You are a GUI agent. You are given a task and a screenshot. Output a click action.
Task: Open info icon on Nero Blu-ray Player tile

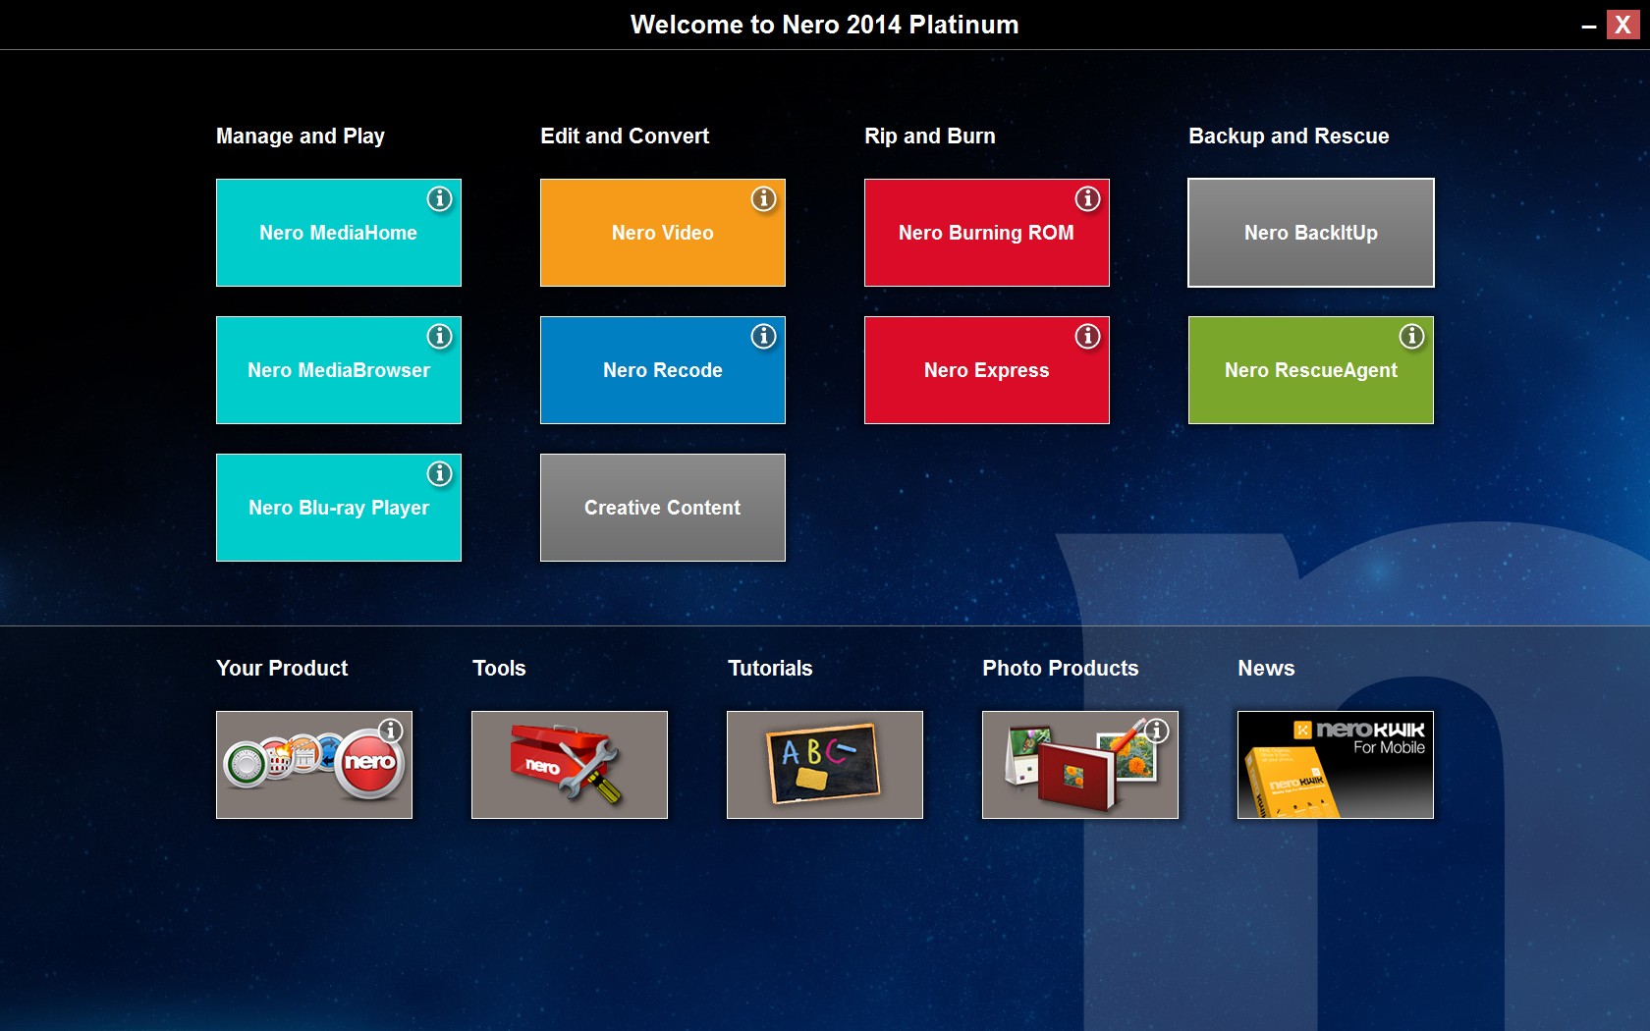(439, 473)
